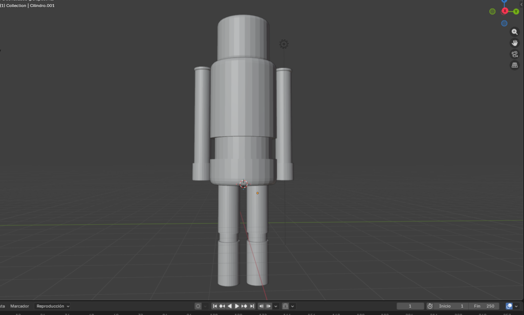
Task: Open the dropdown next to overlay icon
Action: coord(516,306)
